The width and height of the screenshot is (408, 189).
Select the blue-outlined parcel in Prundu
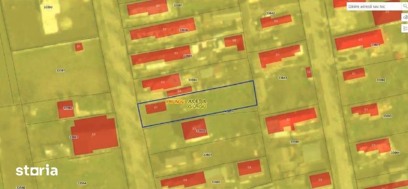197,104
